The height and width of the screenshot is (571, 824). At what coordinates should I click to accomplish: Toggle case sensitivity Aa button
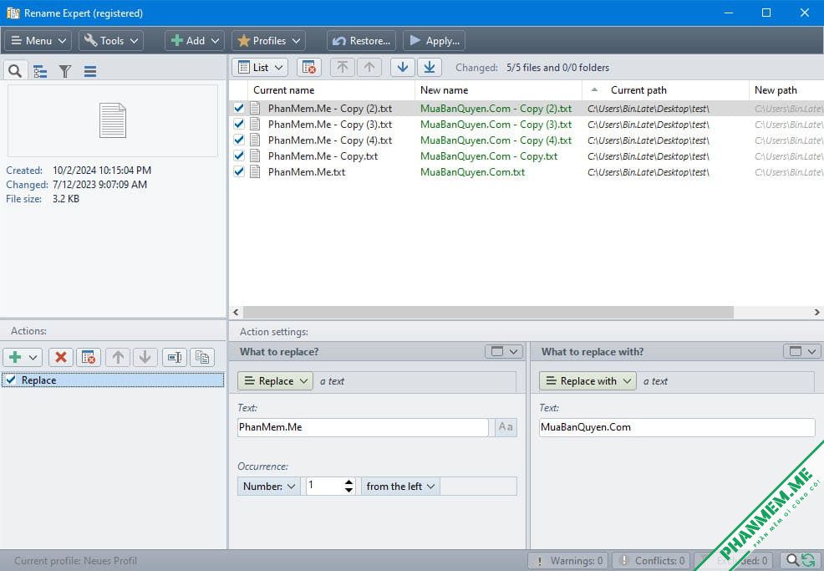click(506, 427)
